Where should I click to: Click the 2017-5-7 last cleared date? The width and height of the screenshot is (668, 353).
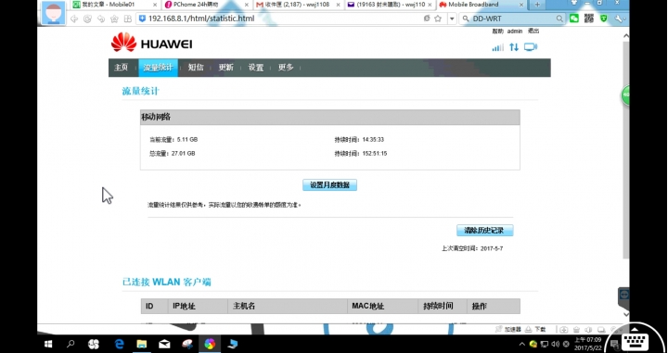pyautogui.click(x=492, y=248)
